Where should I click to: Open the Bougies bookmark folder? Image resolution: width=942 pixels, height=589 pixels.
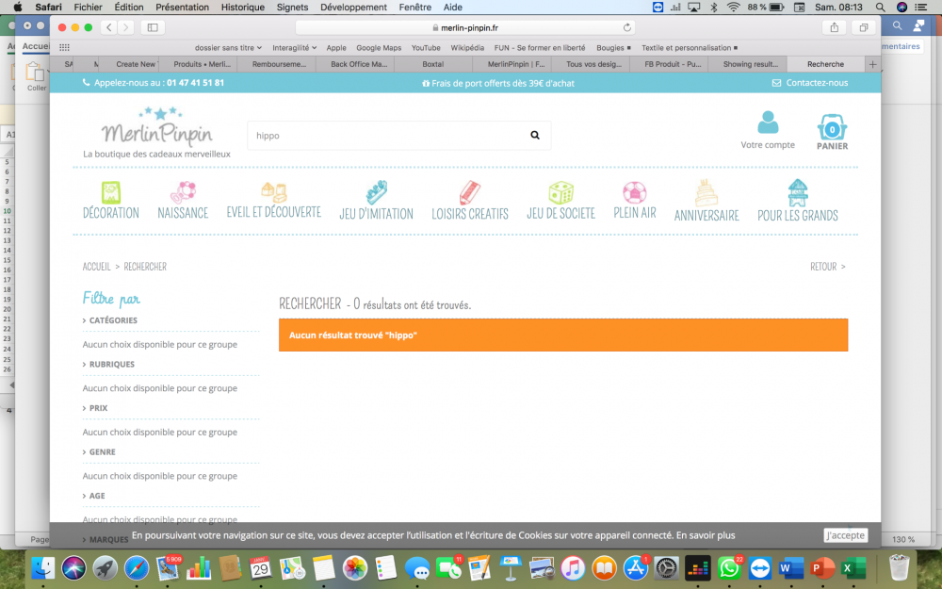613,47
